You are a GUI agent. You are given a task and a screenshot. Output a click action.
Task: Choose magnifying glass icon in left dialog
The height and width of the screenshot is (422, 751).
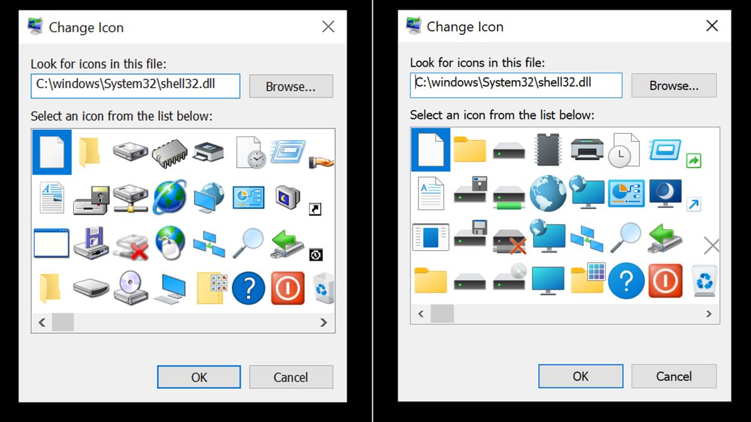click(248, 243)
